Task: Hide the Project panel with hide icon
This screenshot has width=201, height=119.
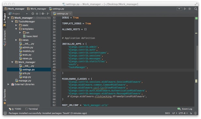Action: pos(48,14)
